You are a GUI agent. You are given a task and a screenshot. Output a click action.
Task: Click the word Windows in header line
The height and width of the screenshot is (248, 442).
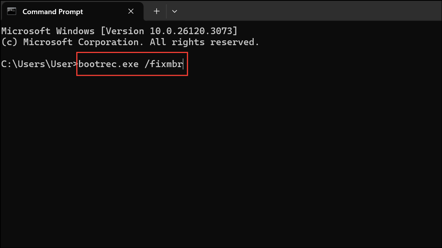click(x=75, y=31)
